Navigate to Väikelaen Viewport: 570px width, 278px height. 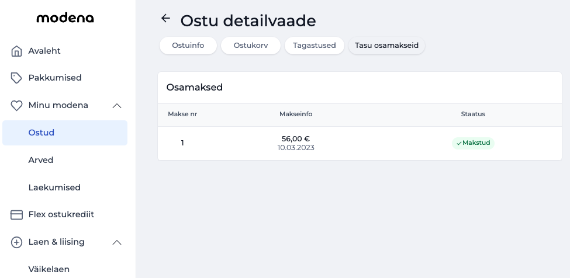(49, 269)
